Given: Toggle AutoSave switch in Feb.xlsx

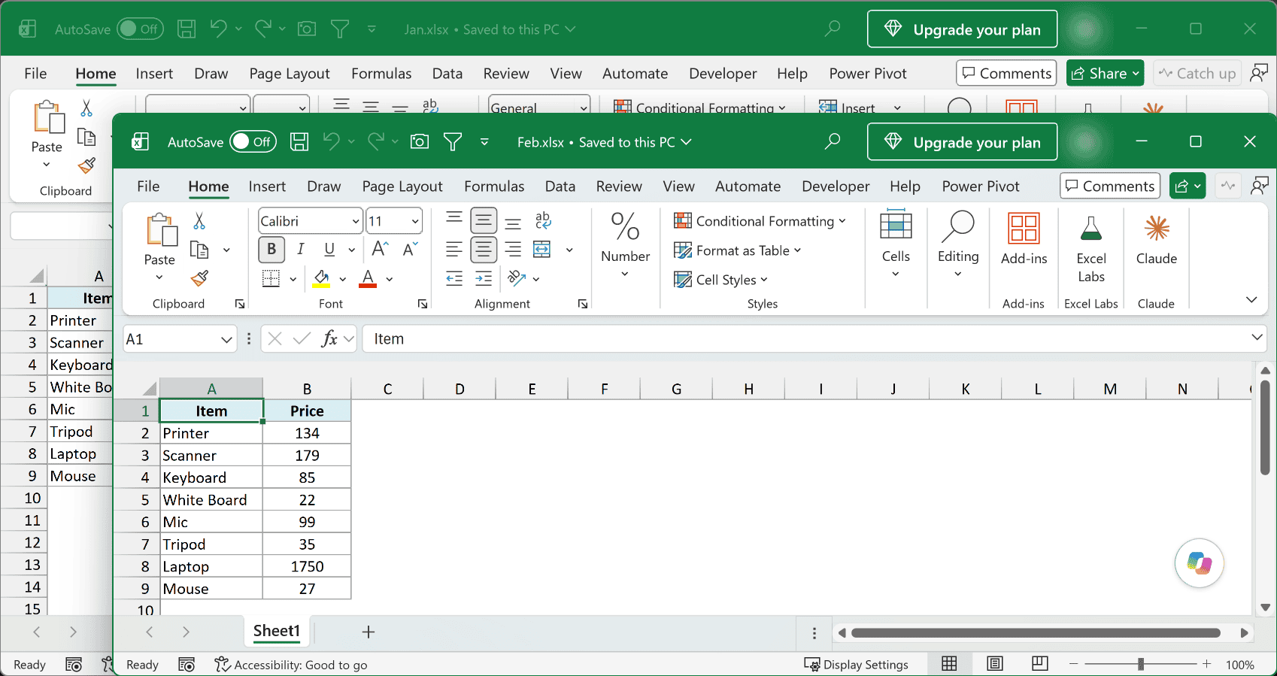Looking at the screenshot, I should point(253,141).
